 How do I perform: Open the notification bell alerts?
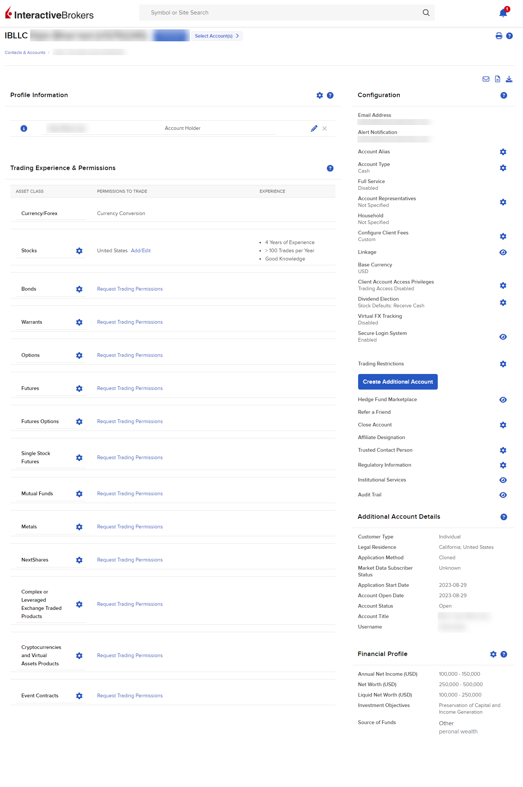(x=503, y=13)
